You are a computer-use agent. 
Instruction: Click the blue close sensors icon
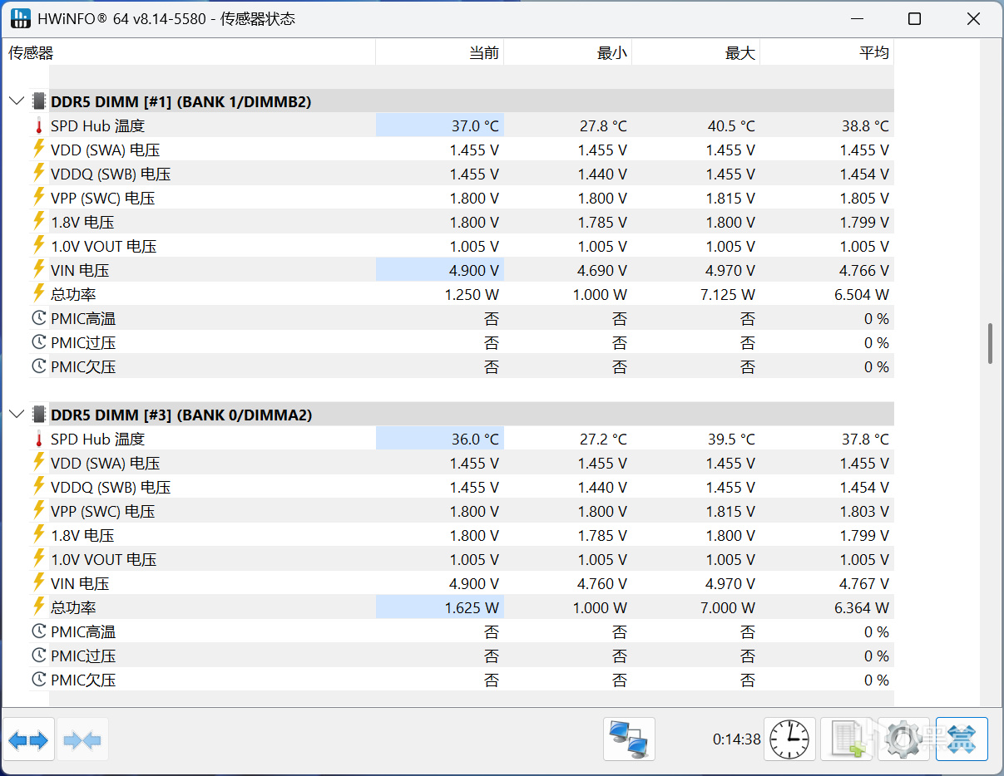962,739
